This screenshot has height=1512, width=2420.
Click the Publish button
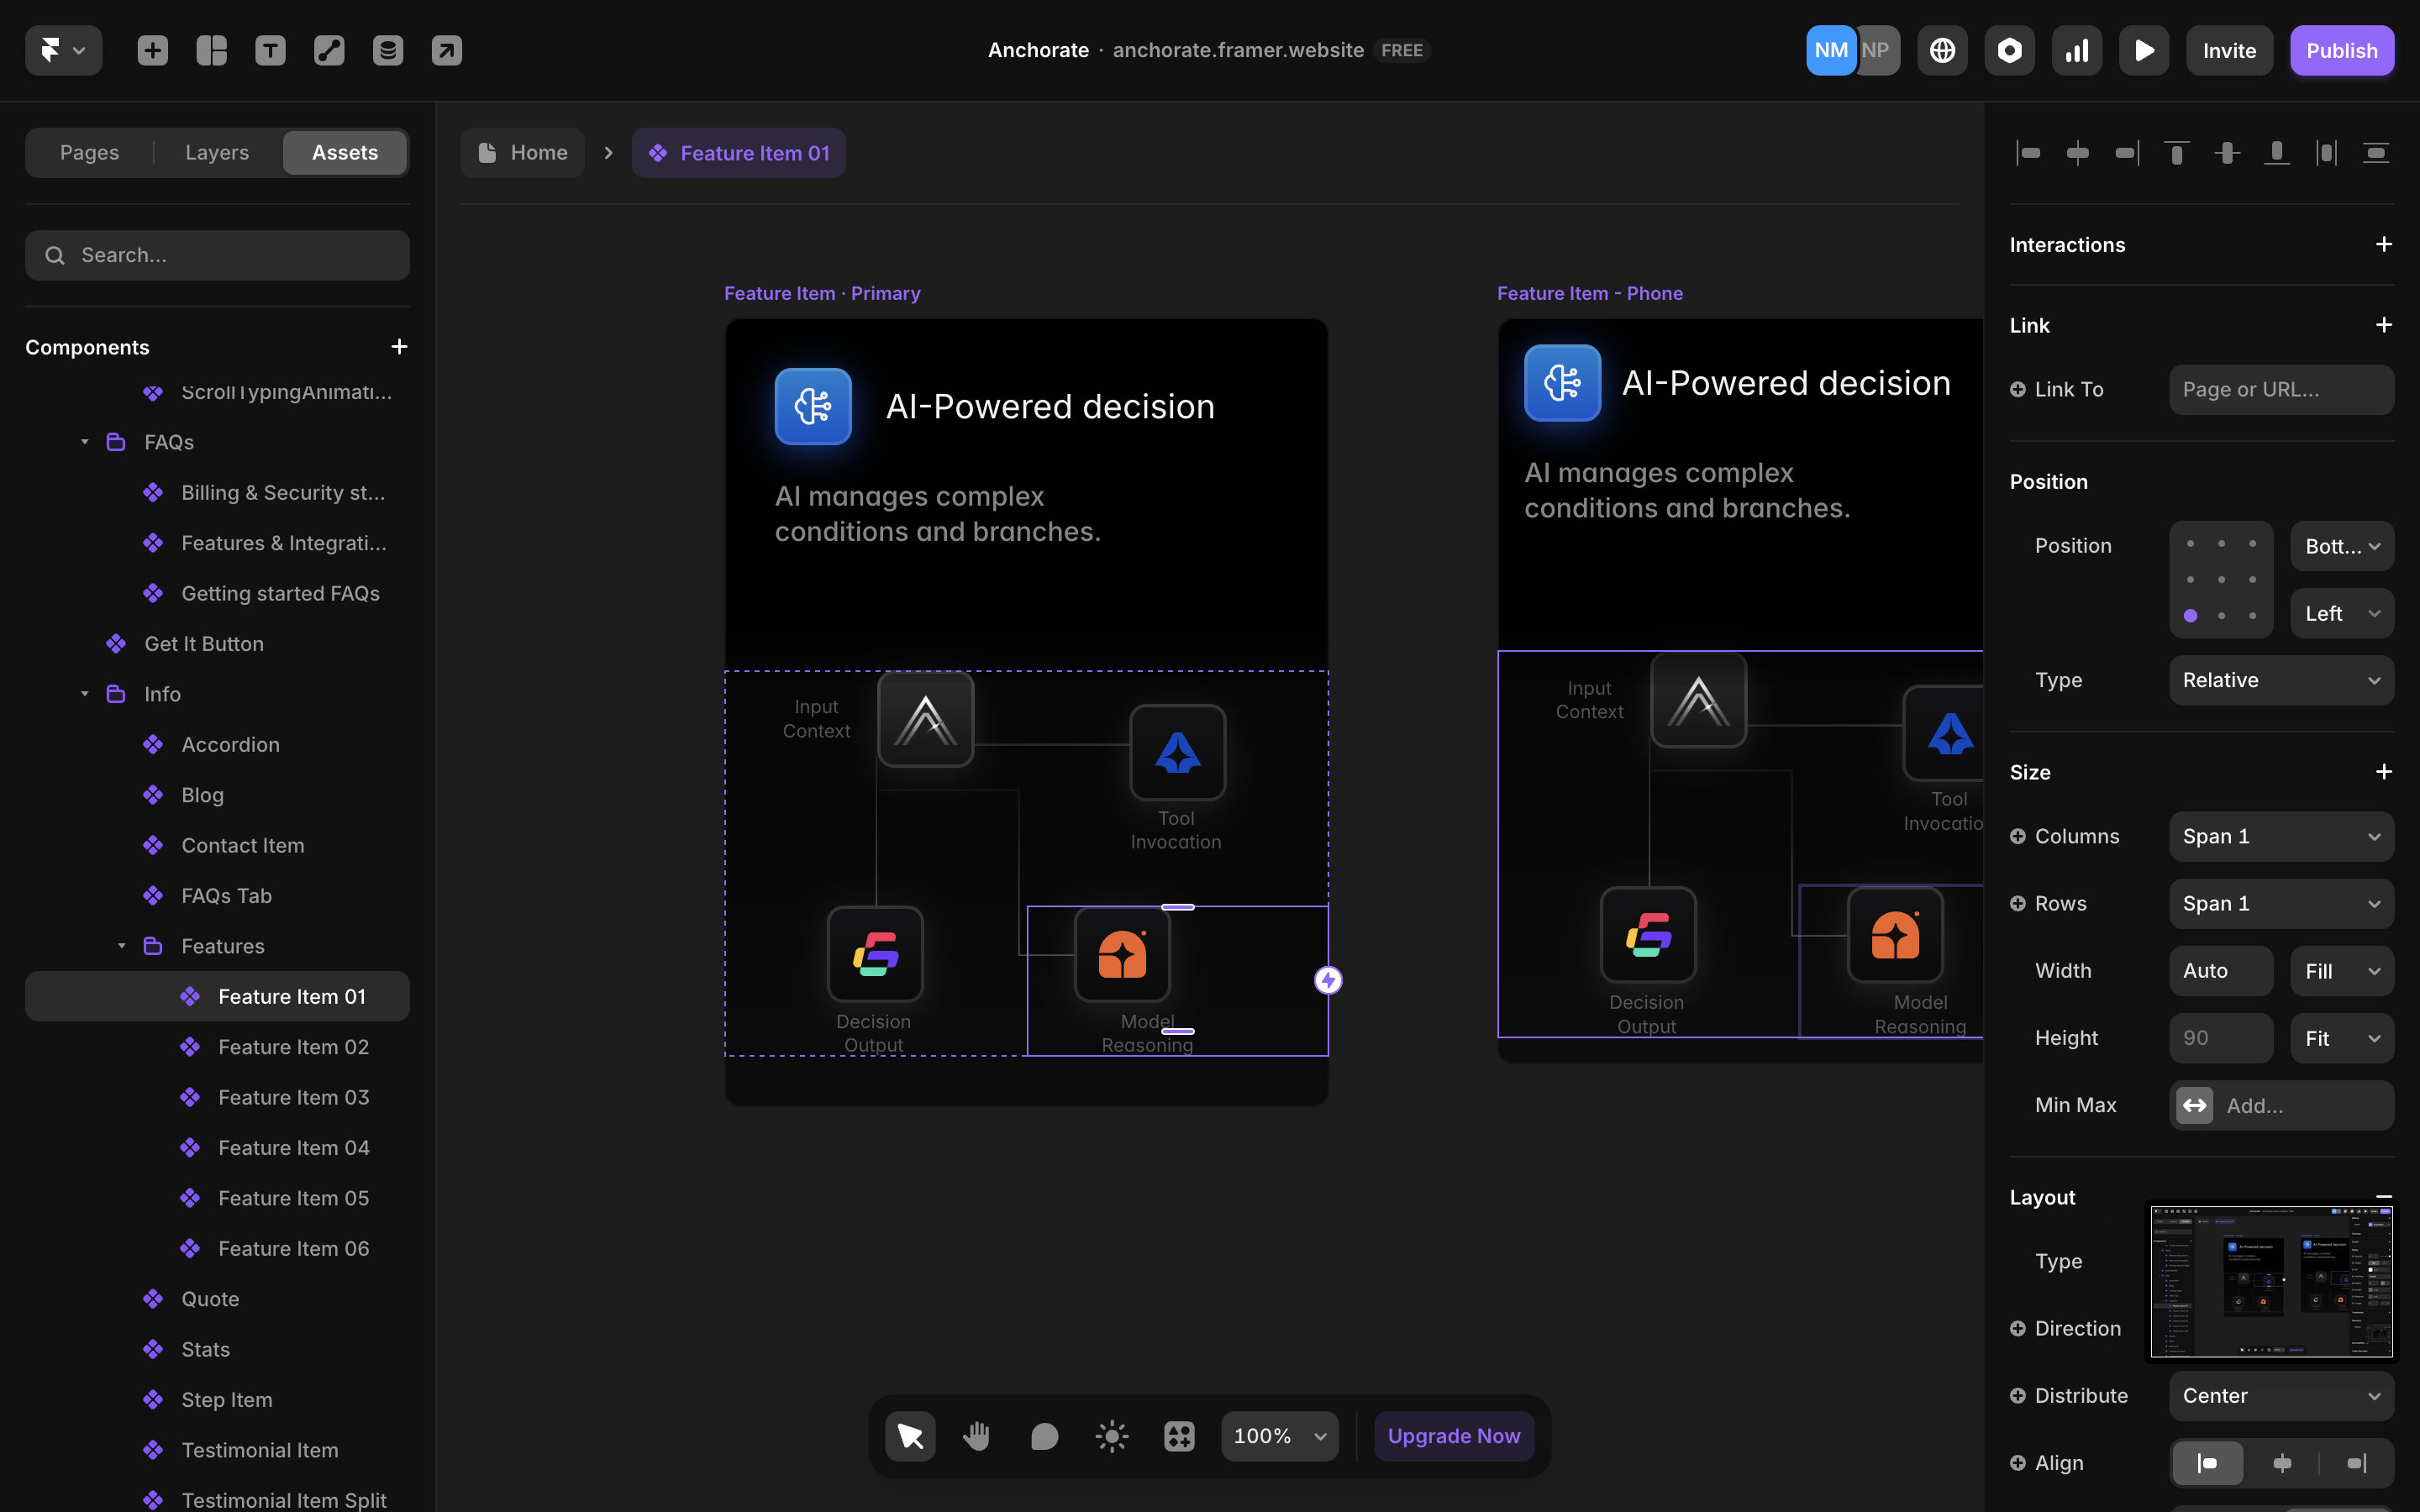[x=2341, y=50]
